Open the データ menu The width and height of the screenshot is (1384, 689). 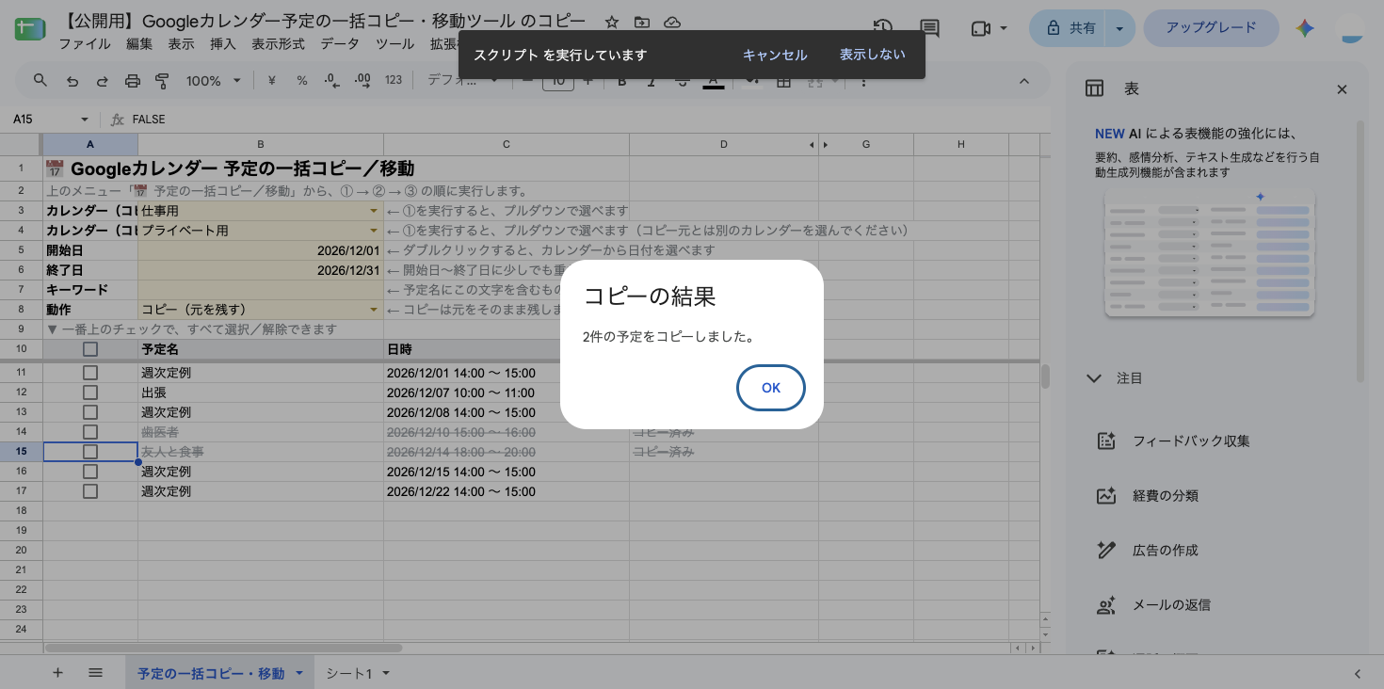pyautogui.click(x=340, y=43)
